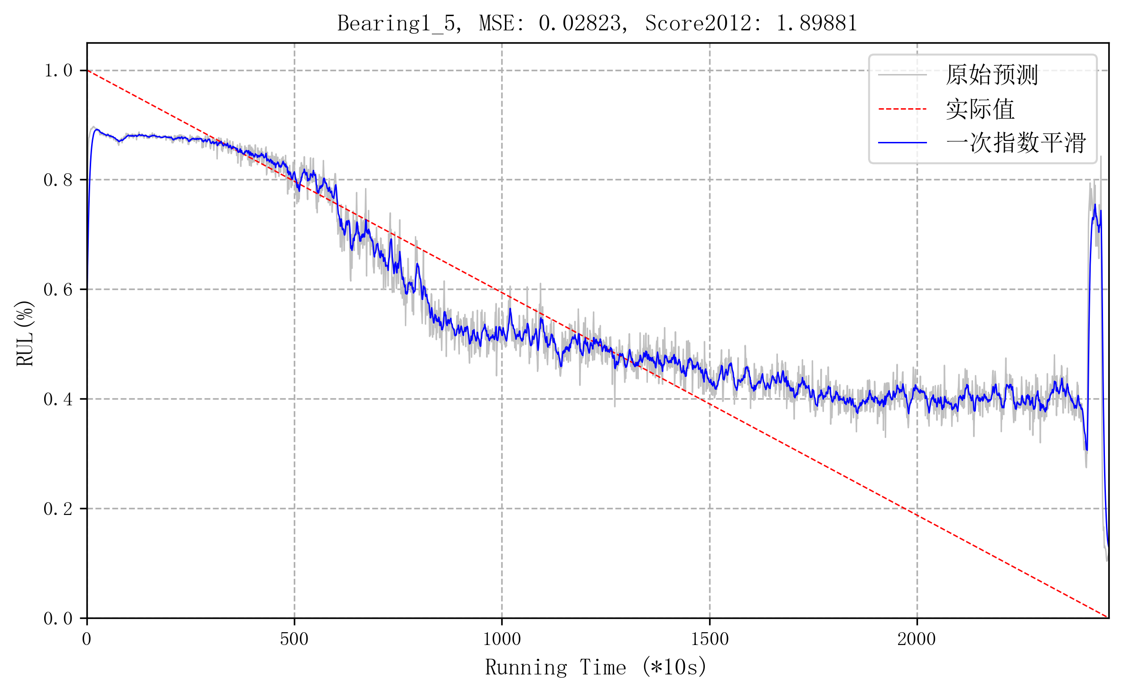1123x692 pixels.
Task: Click the x-axis tick label 0
Action: [87, 639]
